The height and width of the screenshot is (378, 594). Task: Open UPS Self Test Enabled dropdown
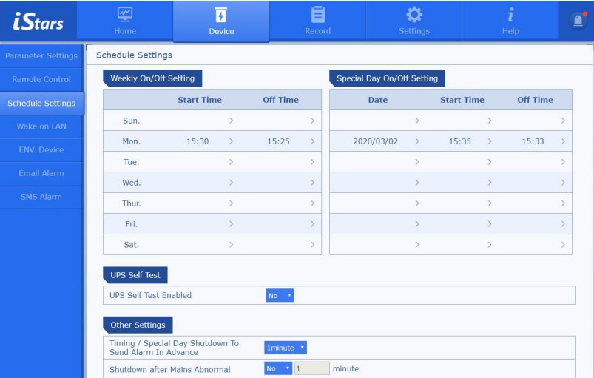tap(280, 296)
